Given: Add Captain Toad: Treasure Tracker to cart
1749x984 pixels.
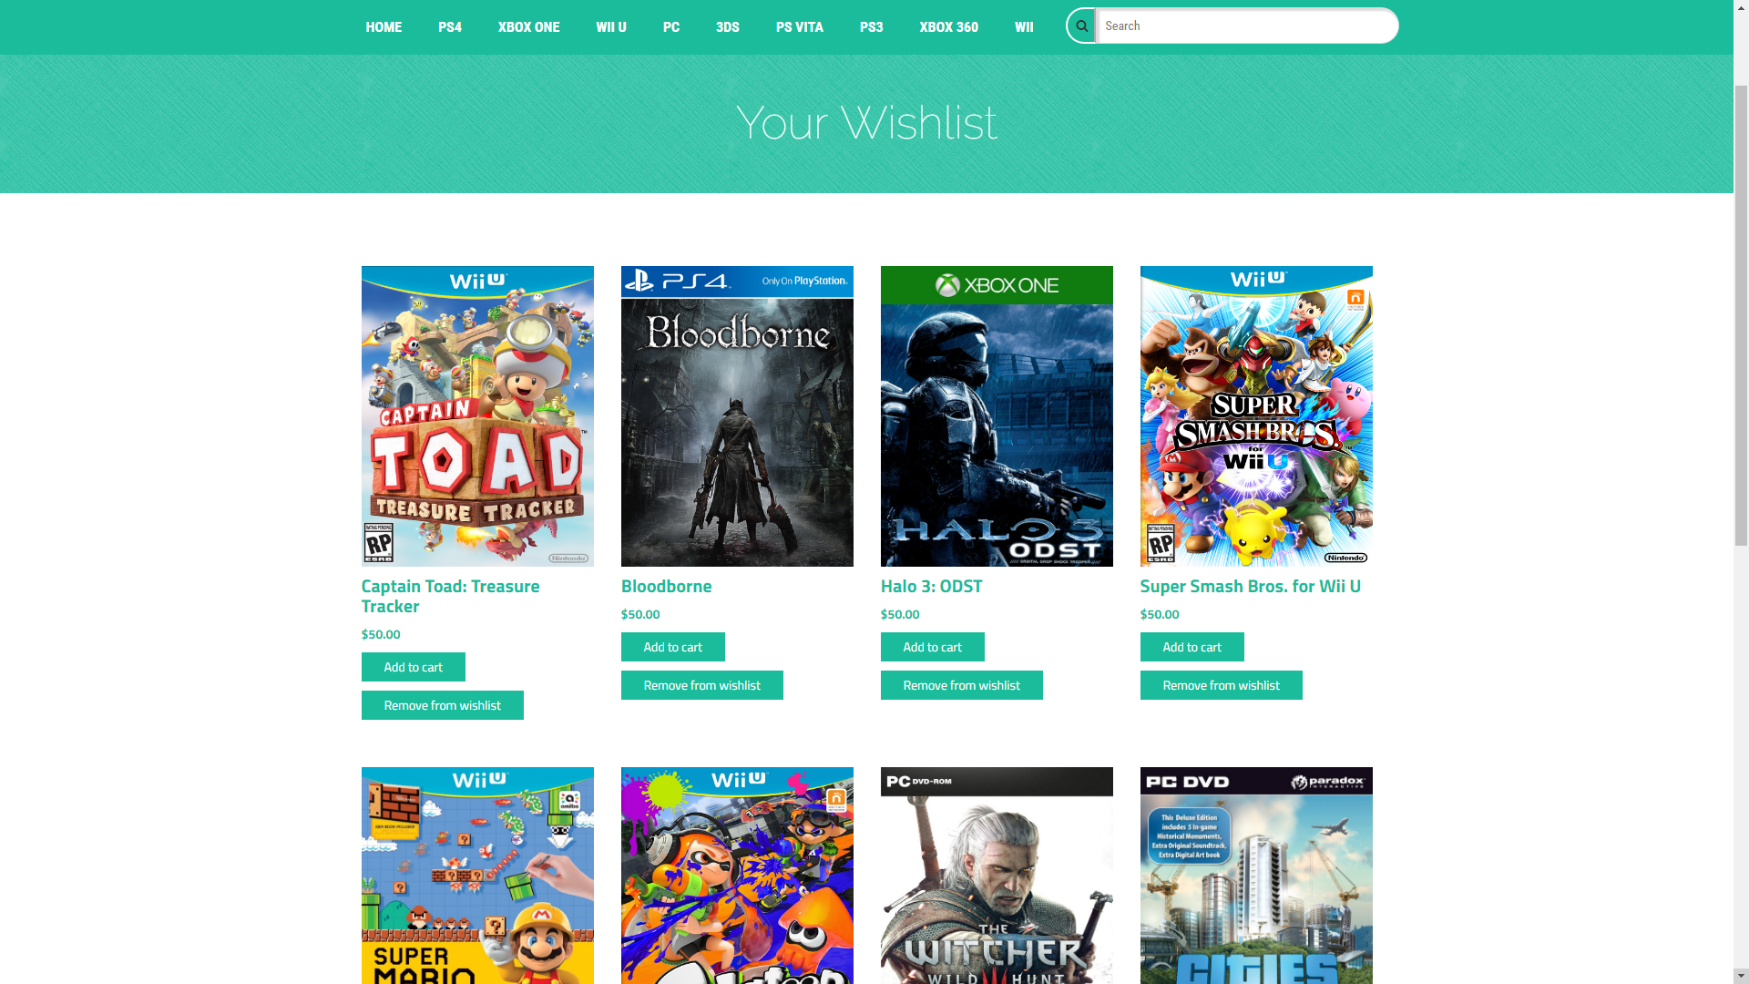Looking at the screenshot, I should tap(413, 666).
